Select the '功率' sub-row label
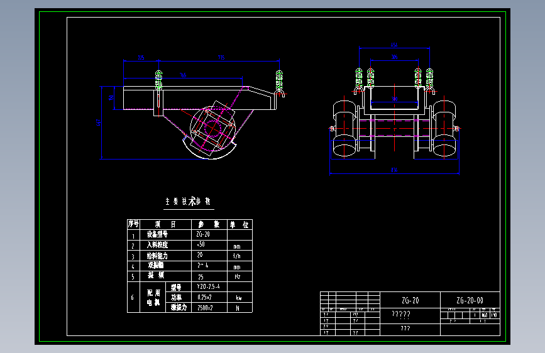545x353 pixels. [176, 297]
